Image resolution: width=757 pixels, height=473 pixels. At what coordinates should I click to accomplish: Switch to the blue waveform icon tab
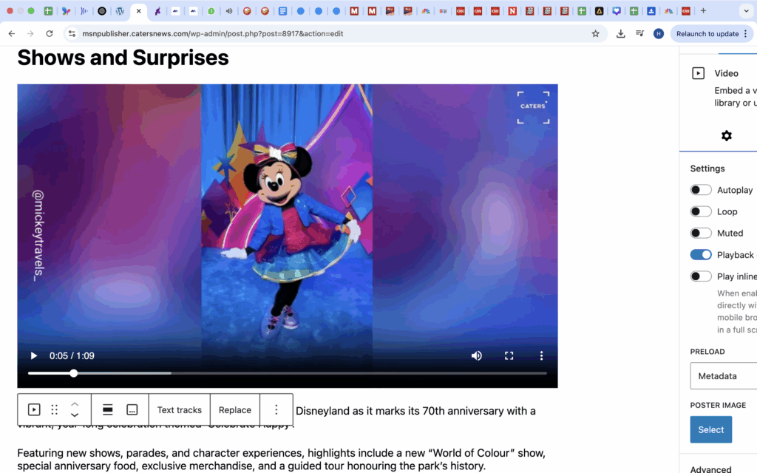coord(84,10)
